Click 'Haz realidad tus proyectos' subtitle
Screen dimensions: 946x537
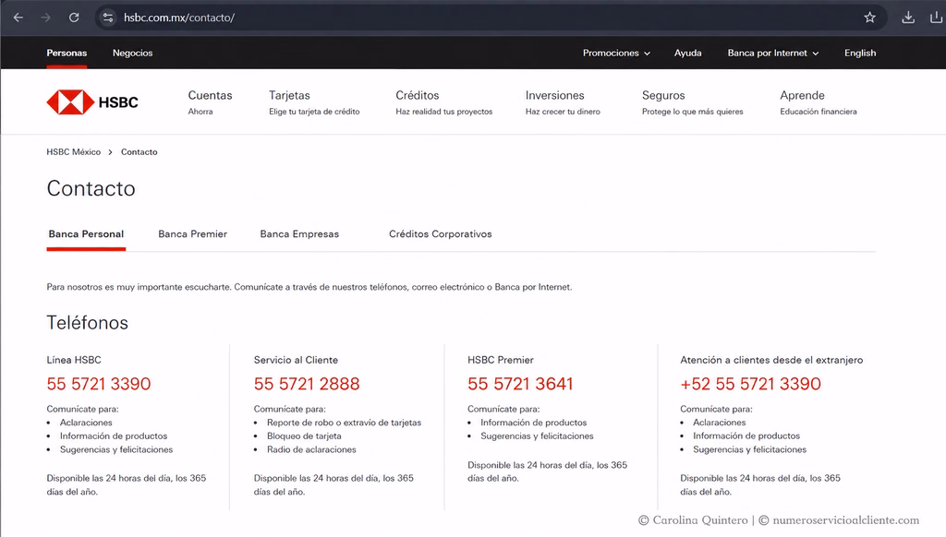[x=444, y=112]
